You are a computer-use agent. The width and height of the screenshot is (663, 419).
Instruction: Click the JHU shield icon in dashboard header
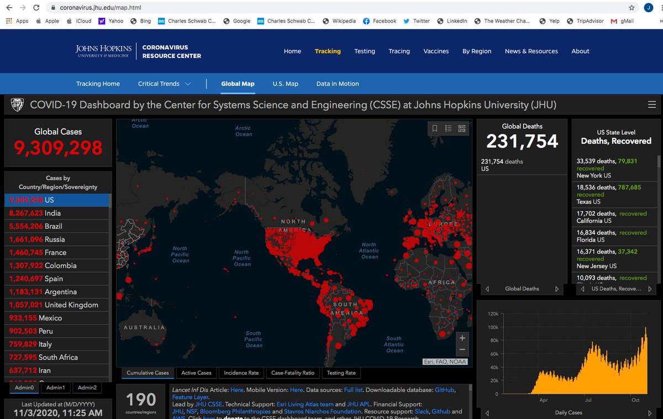click(x=17, y=104)
